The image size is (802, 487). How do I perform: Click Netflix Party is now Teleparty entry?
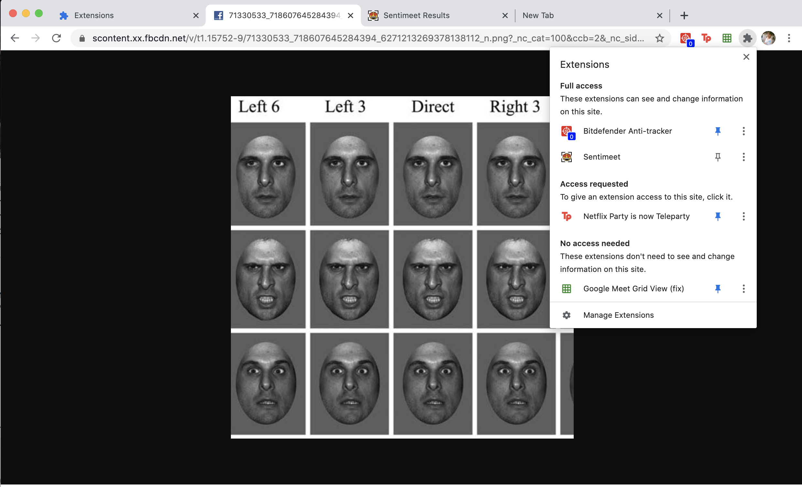click(x=636, y=216)
